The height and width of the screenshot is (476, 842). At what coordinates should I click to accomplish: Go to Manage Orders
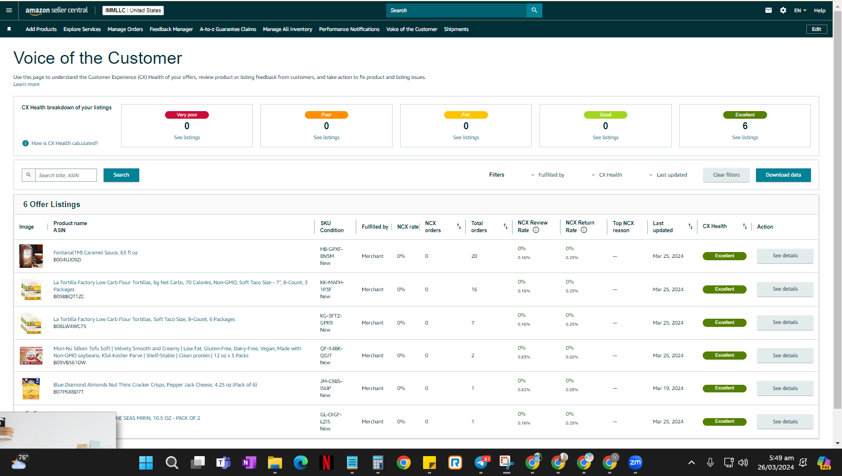125,29
